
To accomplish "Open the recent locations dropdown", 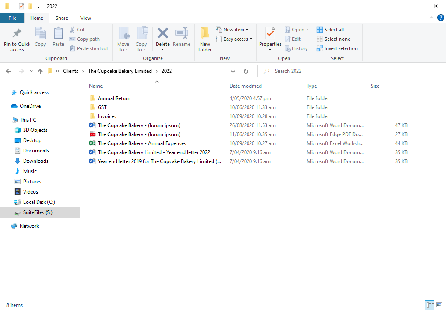I will point(31,71).
